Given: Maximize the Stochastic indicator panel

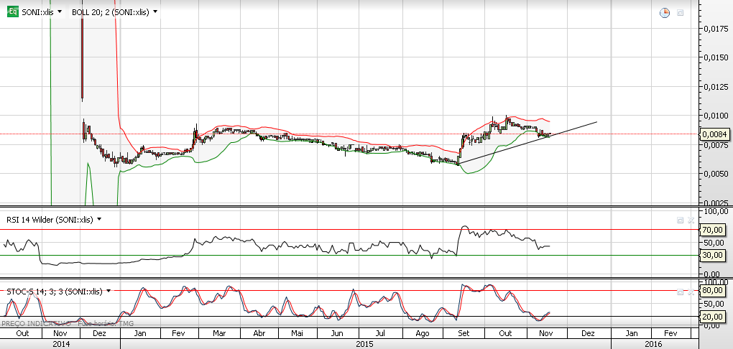Looking at the screenshot, I should pyautogui.click(x=680, y=291).
